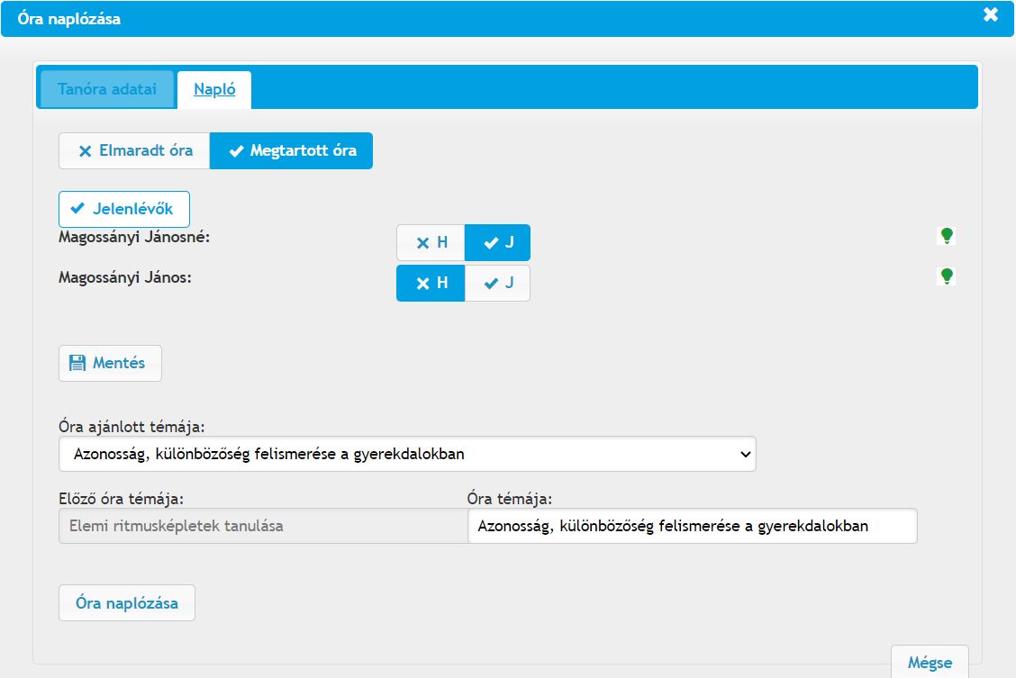
Task: Mark Magossányi Jánosné as absent (H)
Action: (x=431, y=243)
